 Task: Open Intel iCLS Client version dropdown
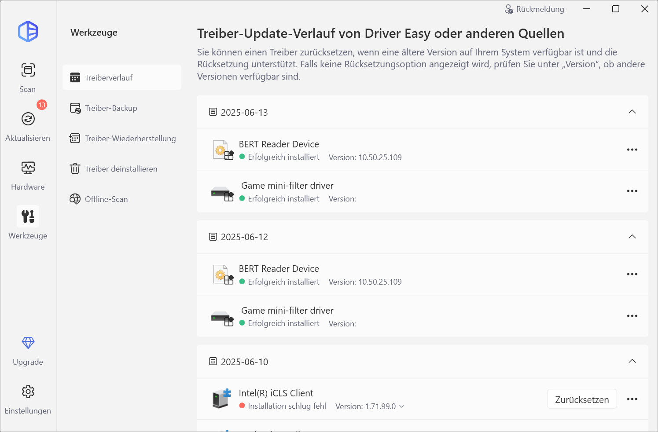401,406
